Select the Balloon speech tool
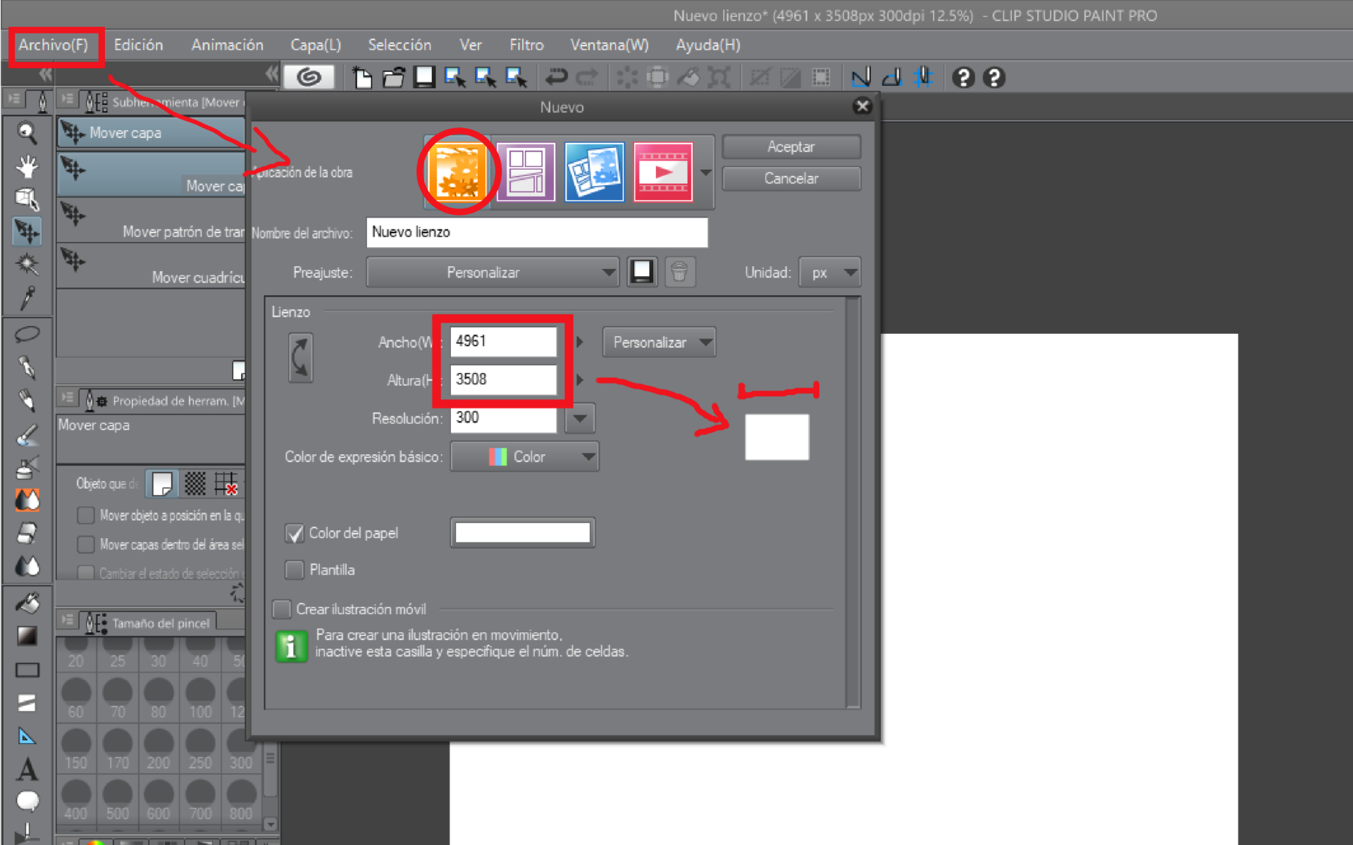 (x=27, y=801)
